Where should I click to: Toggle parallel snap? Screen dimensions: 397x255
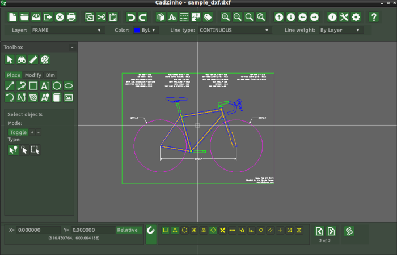pyautogui.click(x=271, y=230)
